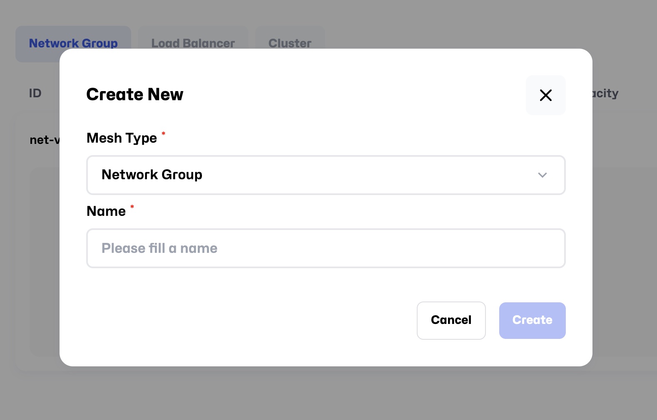
Task: Click the red required asterisk beside Name
Action: point(132,207)
